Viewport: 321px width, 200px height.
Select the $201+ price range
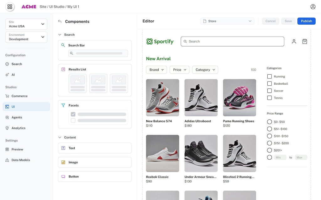[269, 150]
